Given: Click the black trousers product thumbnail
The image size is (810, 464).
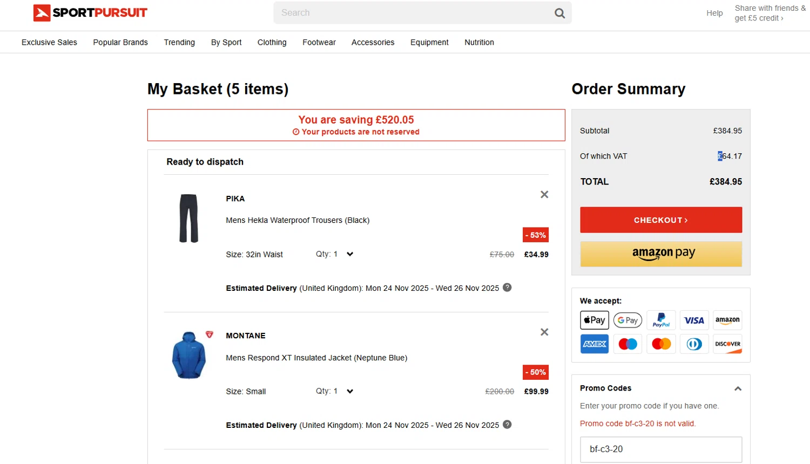Looking at the screenshot, I should point(189,219).
